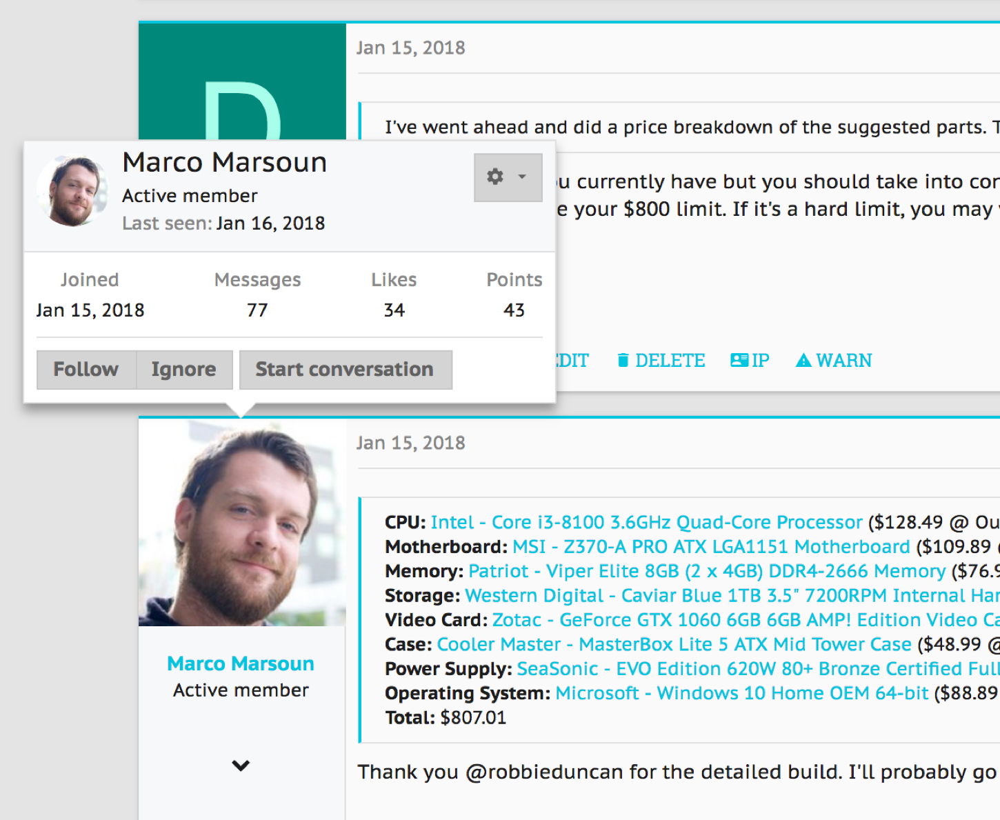View poster IP address via IP icon
This screenshot has width=1000, height=820.
(x=750, y=361)
